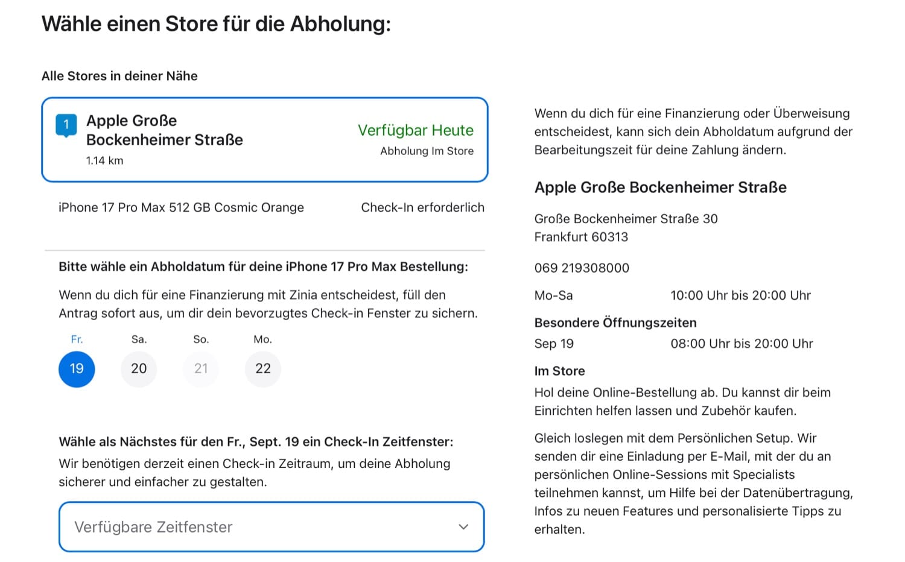Click the Fr. weekday label
The width and height of the screenshot is (905, 562).
point(77,339)
